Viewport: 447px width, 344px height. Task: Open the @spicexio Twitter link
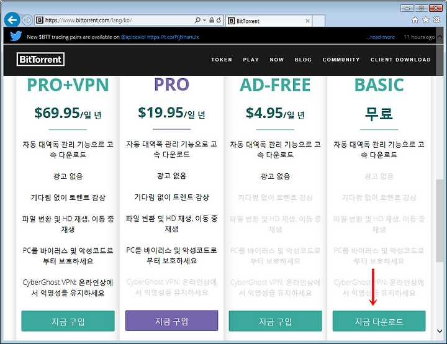click(133, 37)
